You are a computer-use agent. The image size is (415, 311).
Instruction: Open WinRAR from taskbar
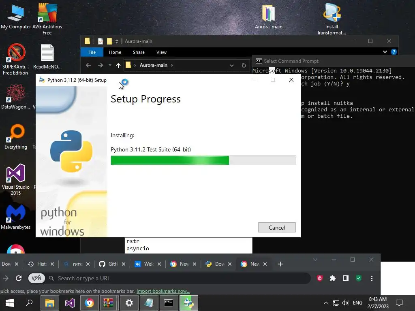click(x=108, y=303)
